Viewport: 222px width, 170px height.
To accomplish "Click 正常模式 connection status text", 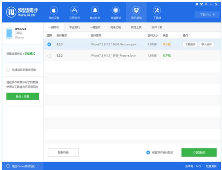I will pos(30,54).
